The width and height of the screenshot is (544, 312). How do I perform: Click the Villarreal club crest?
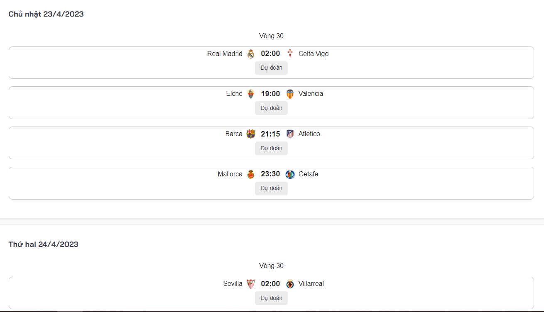coord(290,284)
